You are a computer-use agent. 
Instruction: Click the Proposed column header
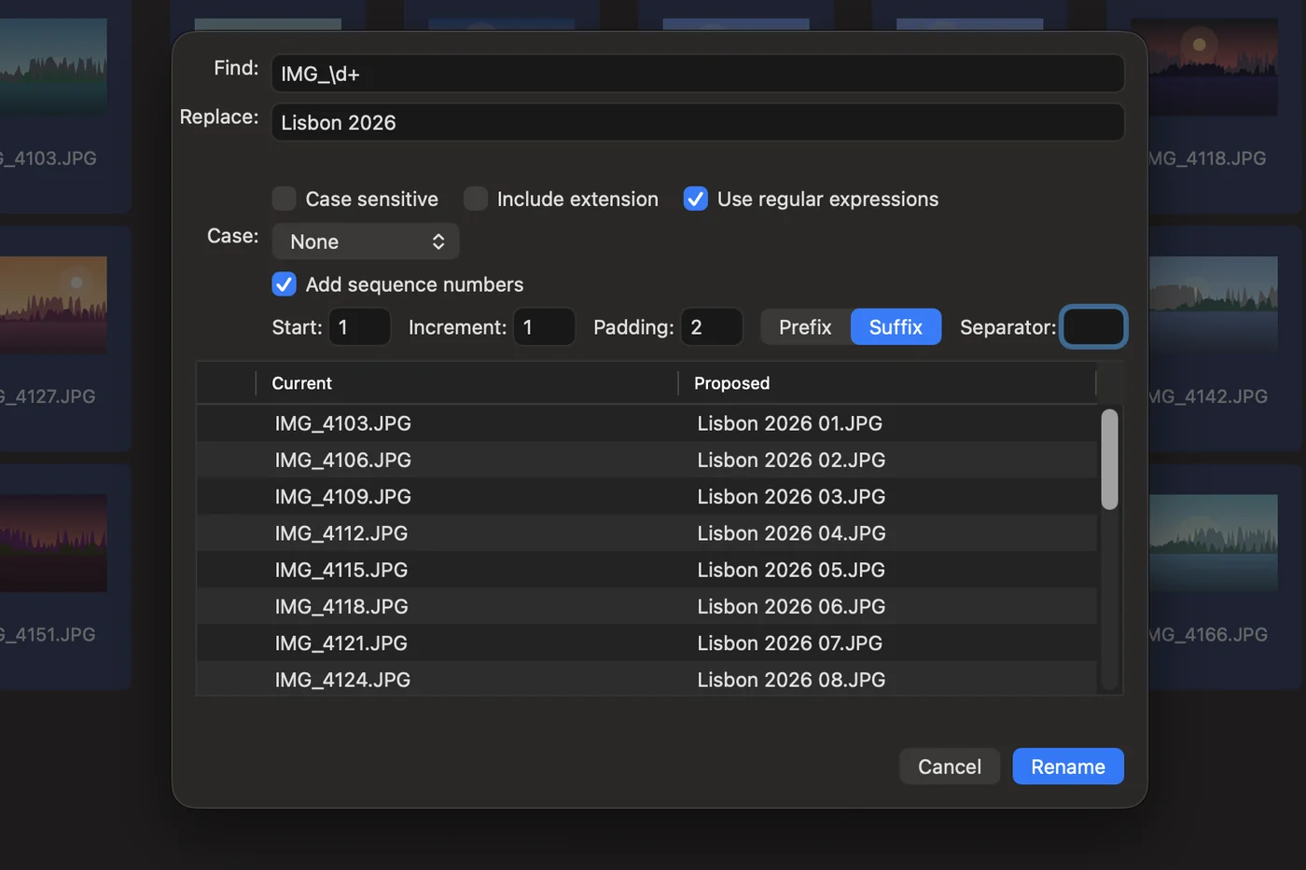coord(887,383)
